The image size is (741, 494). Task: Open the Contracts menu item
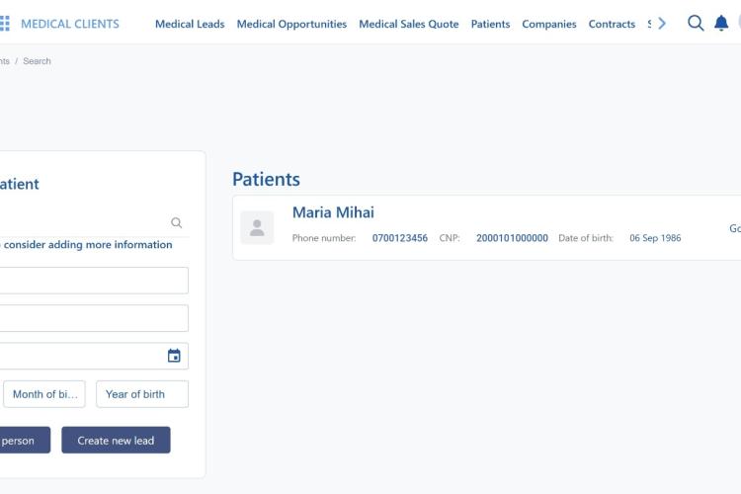click(612, 24)
